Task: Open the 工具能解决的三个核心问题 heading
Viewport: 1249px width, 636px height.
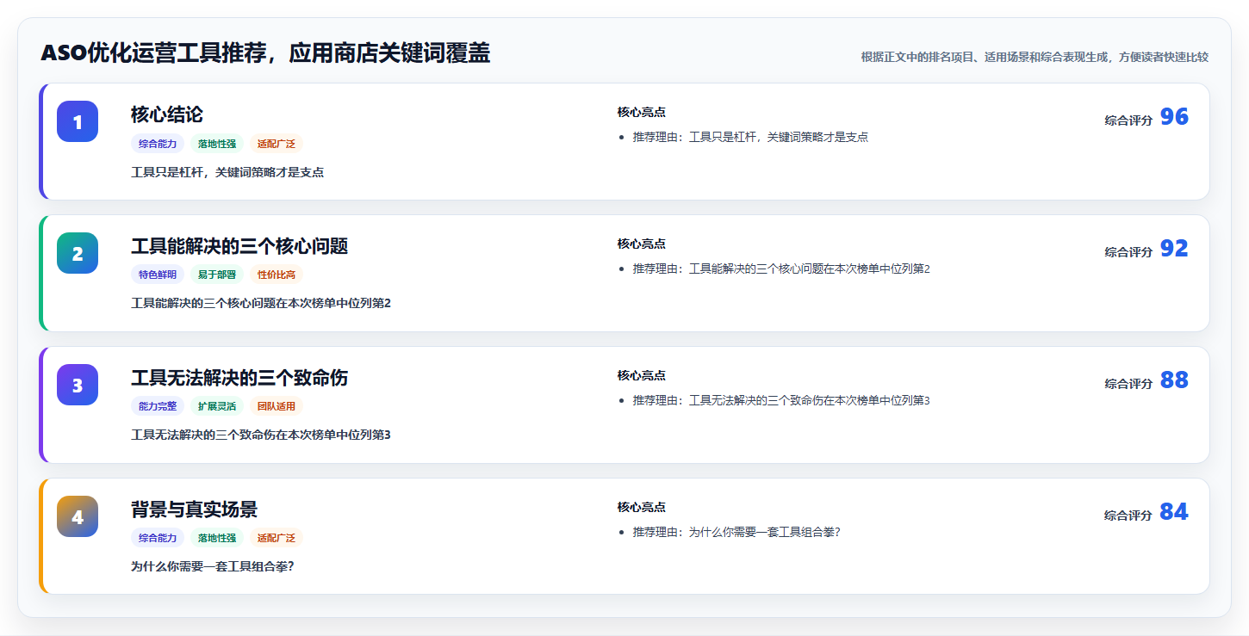Action: click(x=239, y=246)
